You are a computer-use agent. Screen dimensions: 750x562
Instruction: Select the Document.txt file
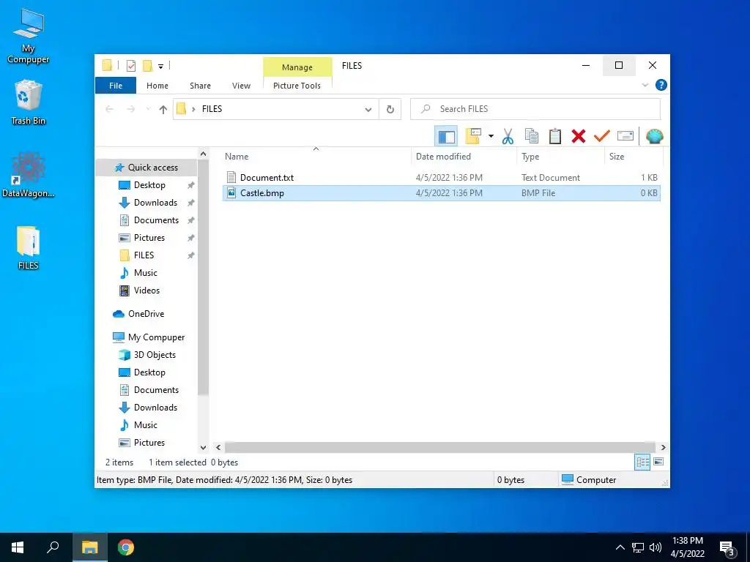tap(441, 177)
